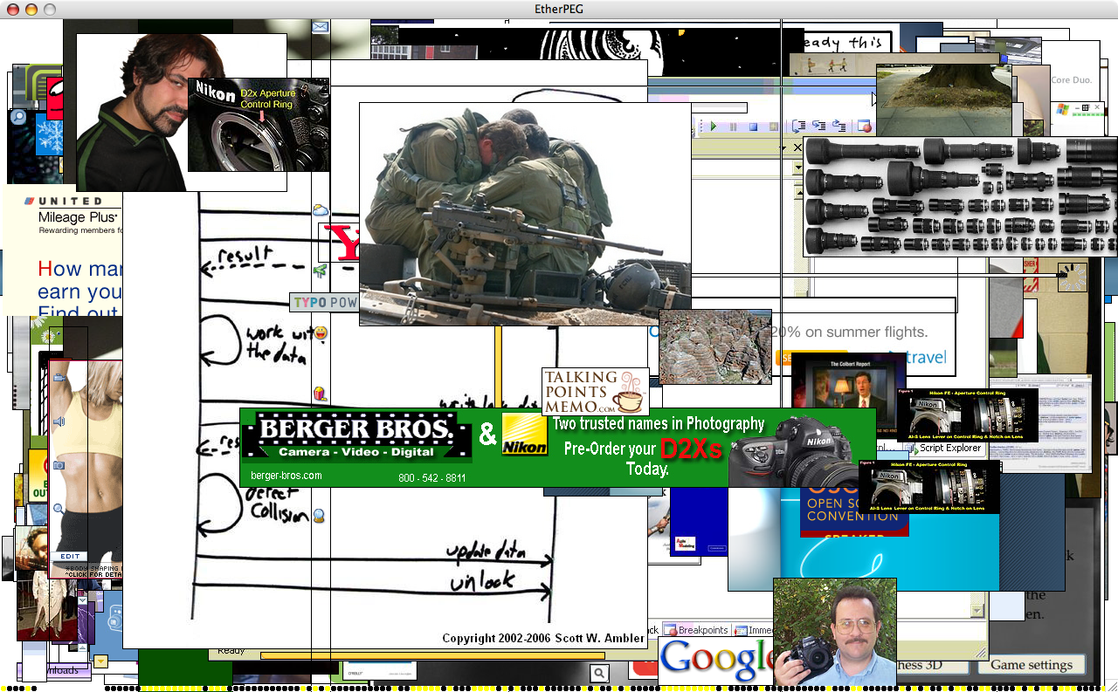Click the magnifying glass search button at the bottom
Viewport: 1118px width, 692px height.
[x=598, y=673]
